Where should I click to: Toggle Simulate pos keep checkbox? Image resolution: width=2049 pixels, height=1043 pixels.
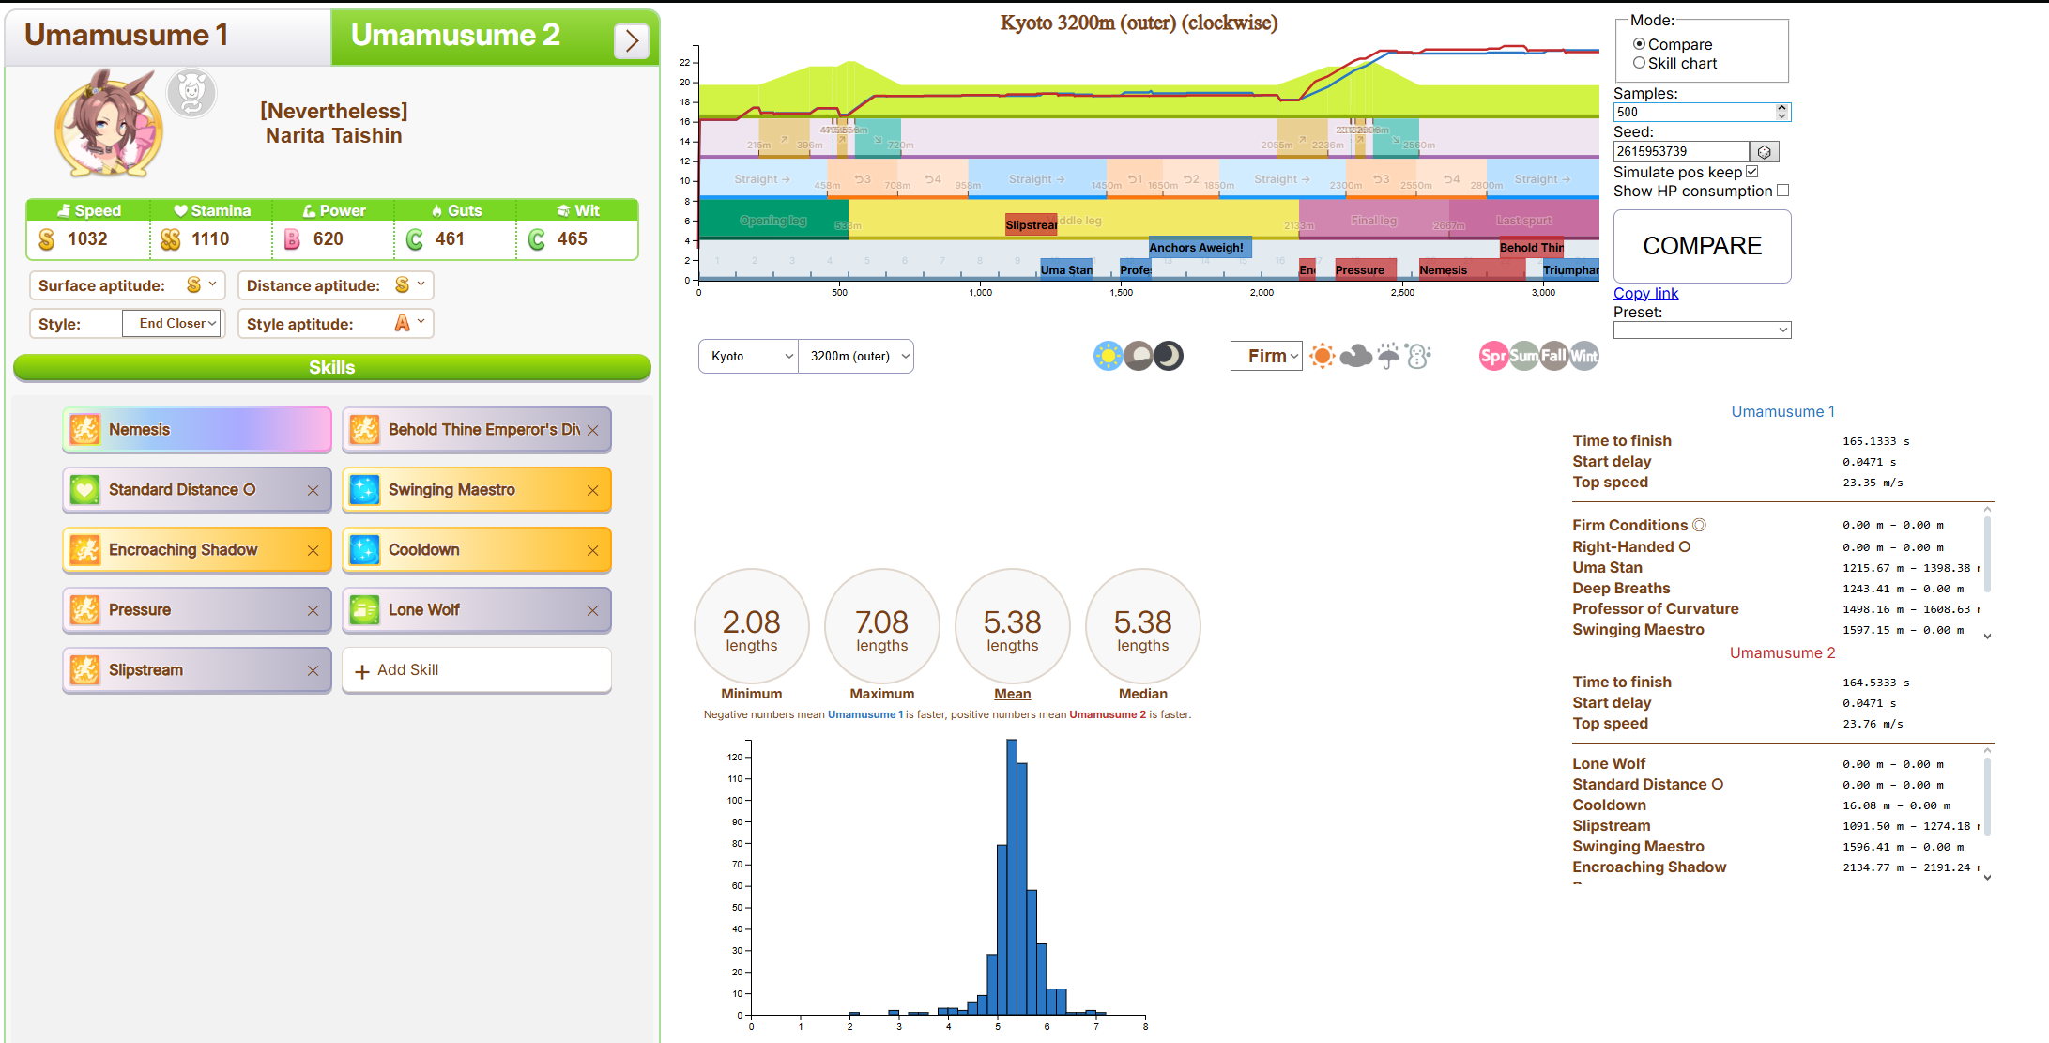click(x=1751, y=172)
